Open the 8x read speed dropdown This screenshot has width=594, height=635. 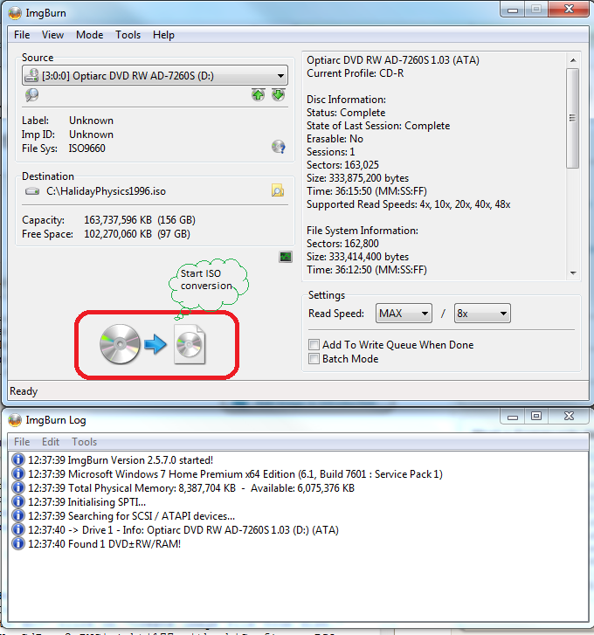point(482,313)
